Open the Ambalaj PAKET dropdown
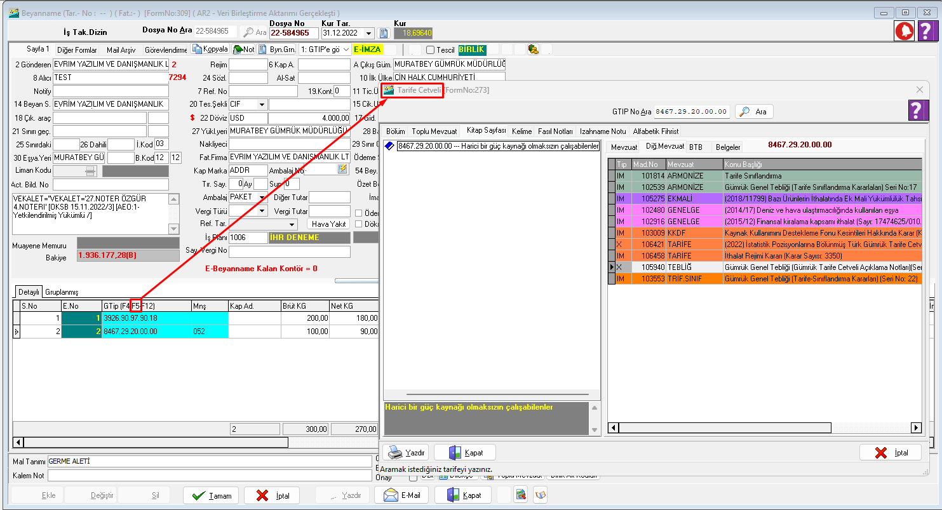 pos(262,197)
